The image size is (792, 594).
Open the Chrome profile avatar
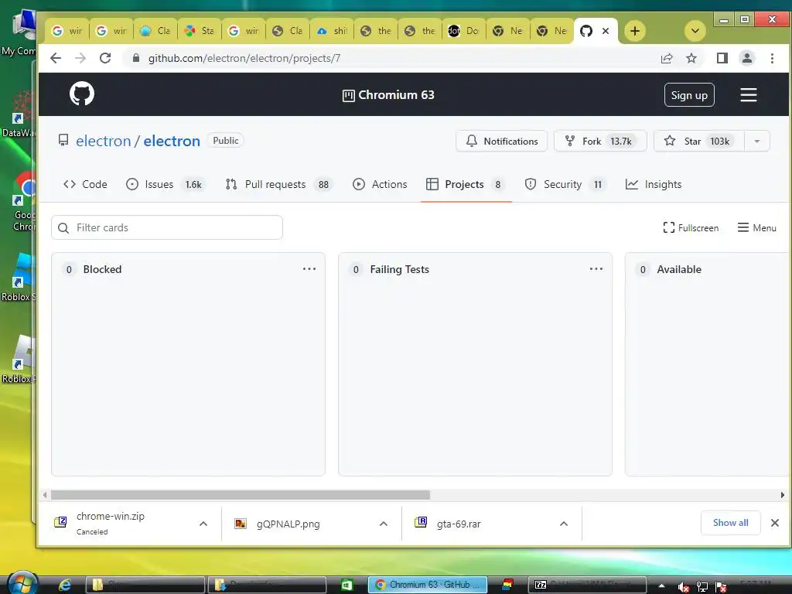(746, 58)
